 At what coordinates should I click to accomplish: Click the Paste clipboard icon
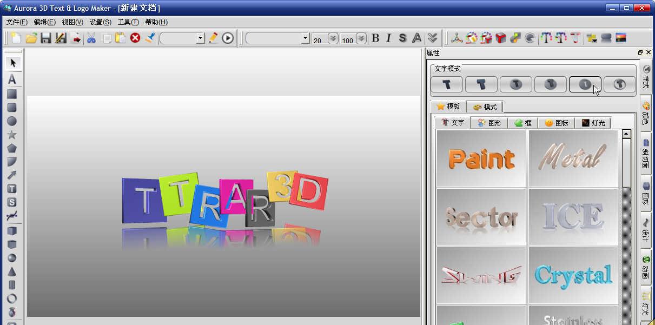121,38
